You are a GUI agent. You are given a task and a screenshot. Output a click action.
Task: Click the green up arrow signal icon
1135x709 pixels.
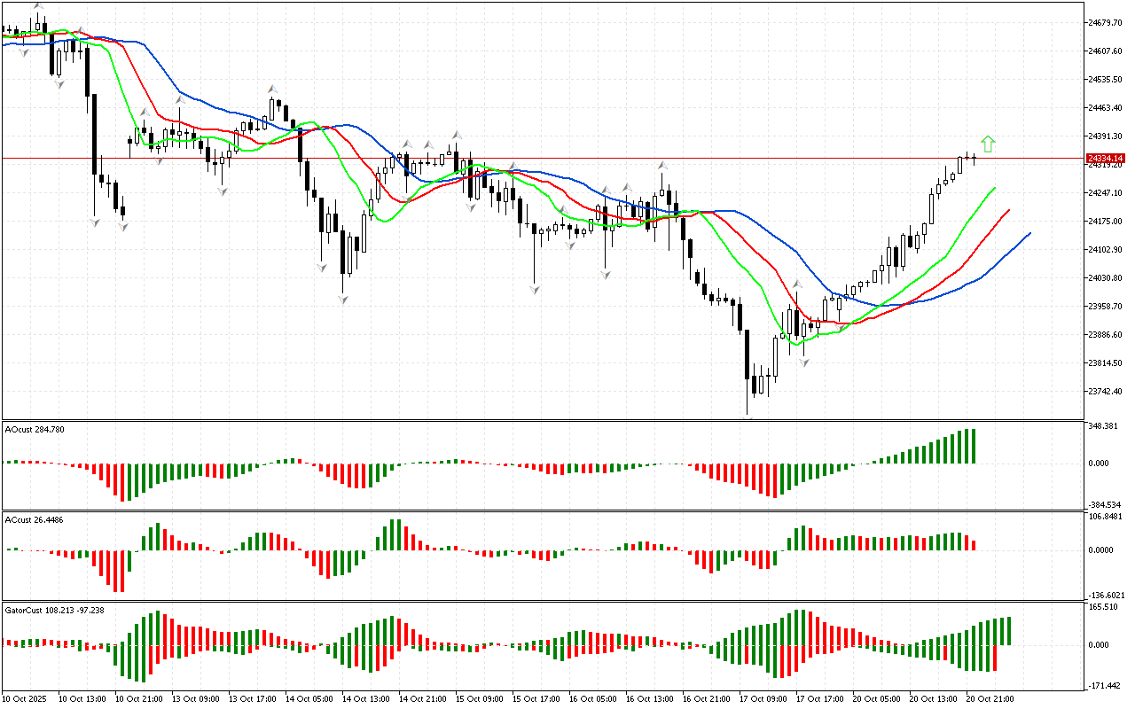pos(988,144)
